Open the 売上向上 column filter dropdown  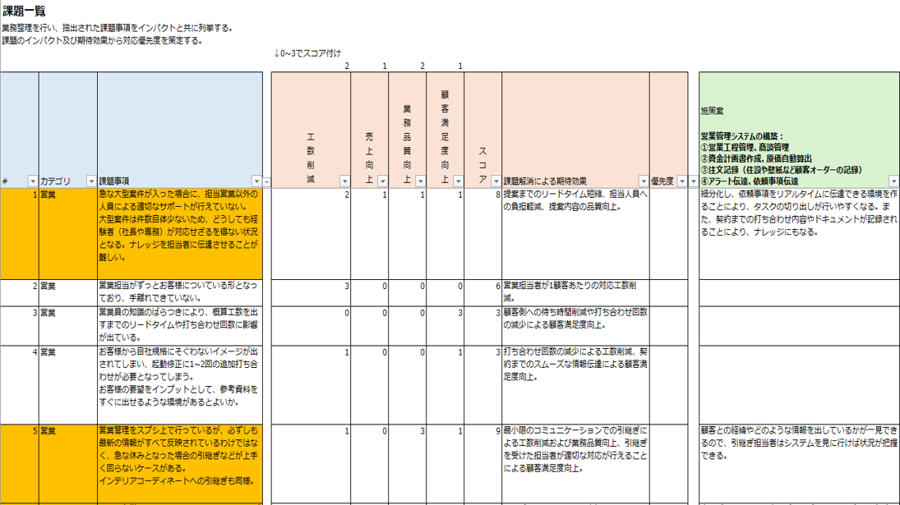tap(382, 181)
